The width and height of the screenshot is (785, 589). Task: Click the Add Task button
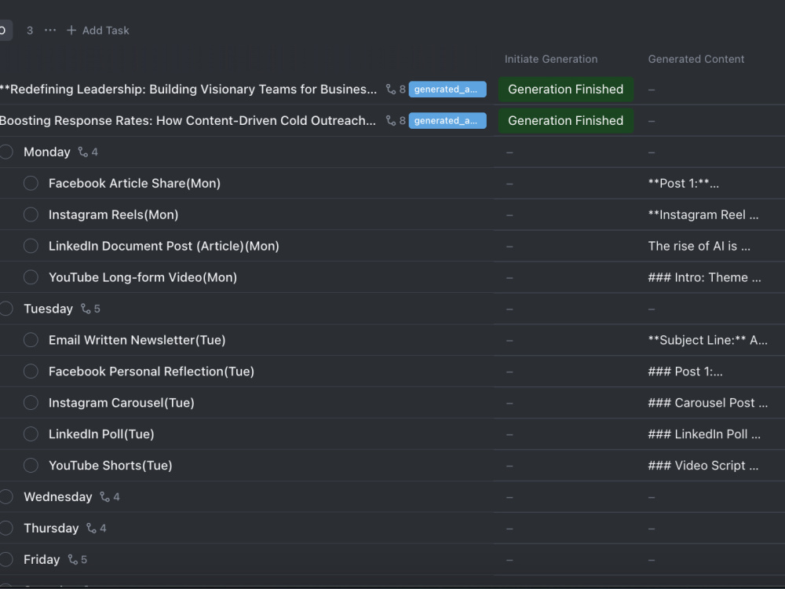coord(98,31)
